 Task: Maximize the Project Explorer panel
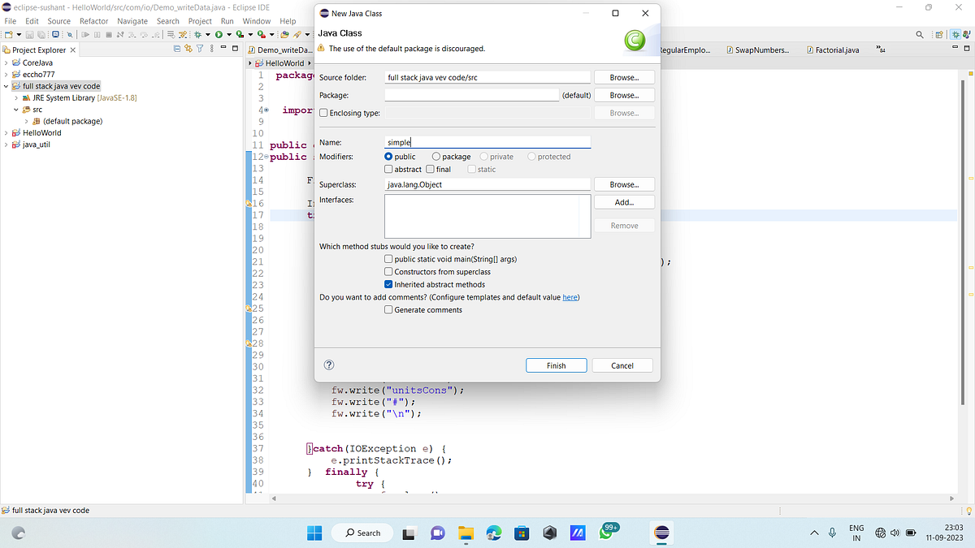coord(235,49)
